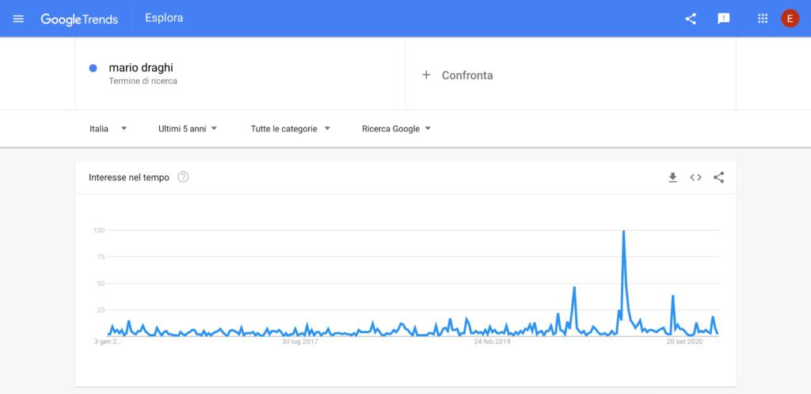Open the Ultimi 5 anni dropdown
Screen dimensions: 811x394
pyautogui.click(x=188, y=128)
